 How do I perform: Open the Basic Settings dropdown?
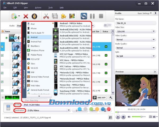(144, 13)
